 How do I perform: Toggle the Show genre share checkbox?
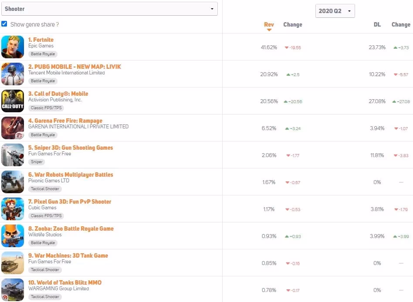[4, 24]
